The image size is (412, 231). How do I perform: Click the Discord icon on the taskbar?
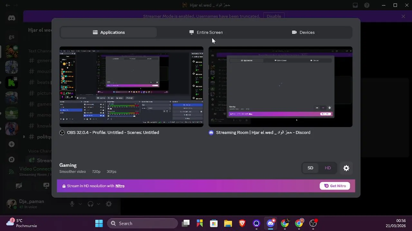pyautogui.click(x=271, y=223)
